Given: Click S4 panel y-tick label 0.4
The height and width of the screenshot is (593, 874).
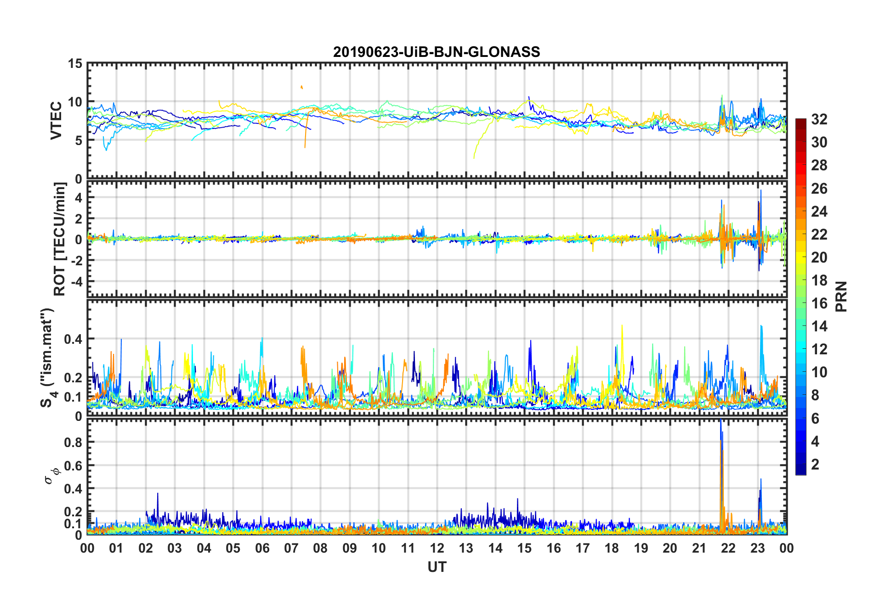Looking at the screenshot, I should tap(73, 339).
